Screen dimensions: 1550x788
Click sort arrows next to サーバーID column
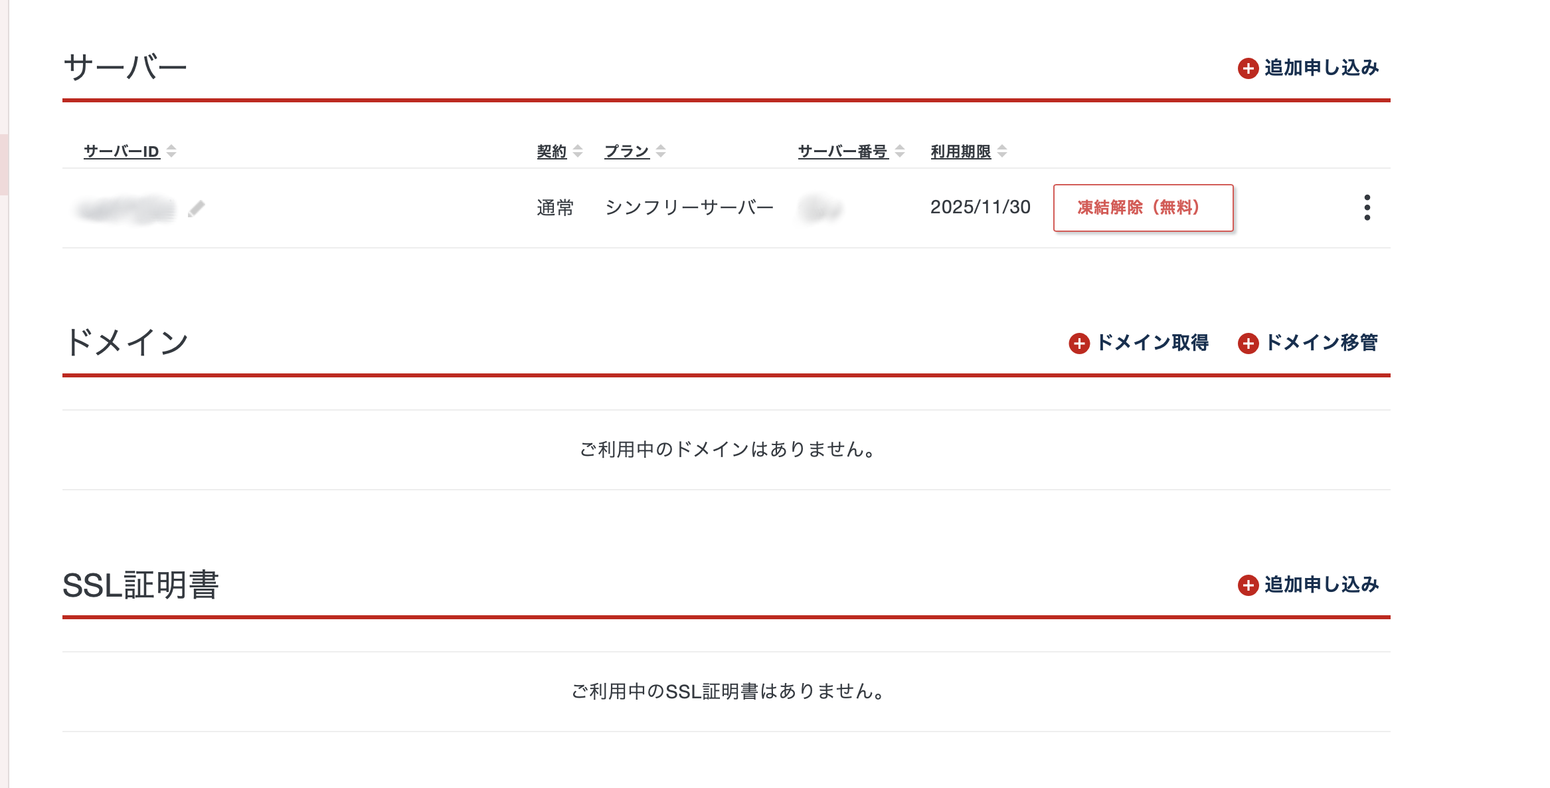click(171, 151)
